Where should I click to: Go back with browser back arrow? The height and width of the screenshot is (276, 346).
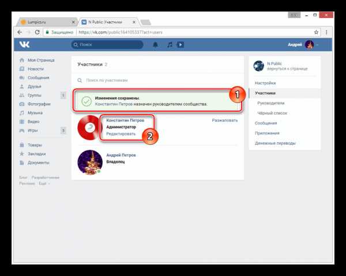[20, 32]
